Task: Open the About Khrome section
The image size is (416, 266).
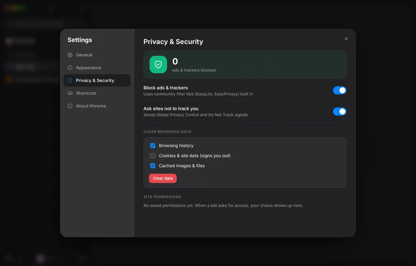Action: (97, 106)
